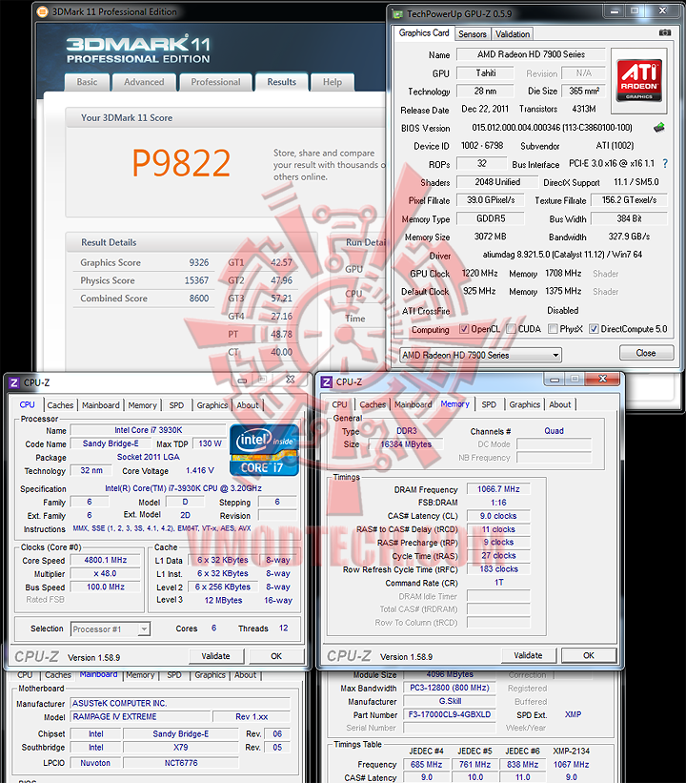Click the Graphics Score value 9326
This screenshot has height=783, width=686.
[x=198, y=262]
